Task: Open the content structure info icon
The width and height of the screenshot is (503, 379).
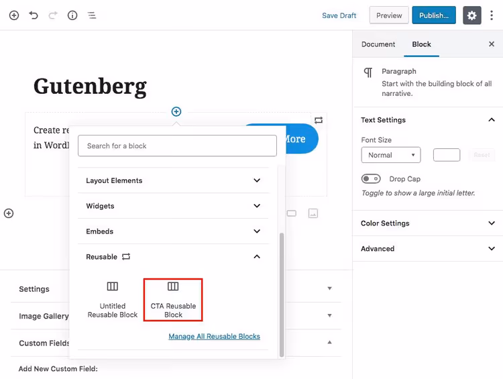Action: click(x=72, y=15)
